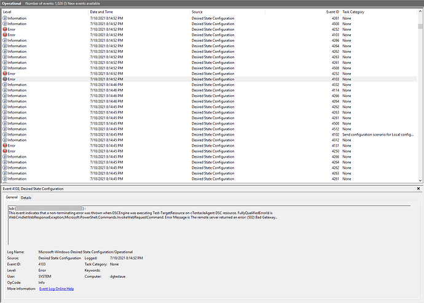
Task: Click the error icon of event 4131
Action: point(5,145)
